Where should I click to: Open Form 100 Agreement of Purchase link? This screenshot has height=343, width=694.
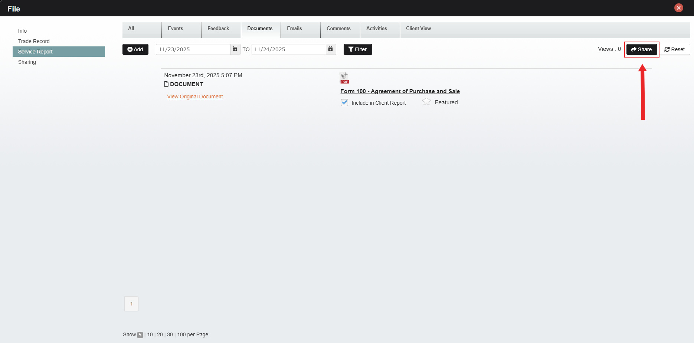point(400,91)
